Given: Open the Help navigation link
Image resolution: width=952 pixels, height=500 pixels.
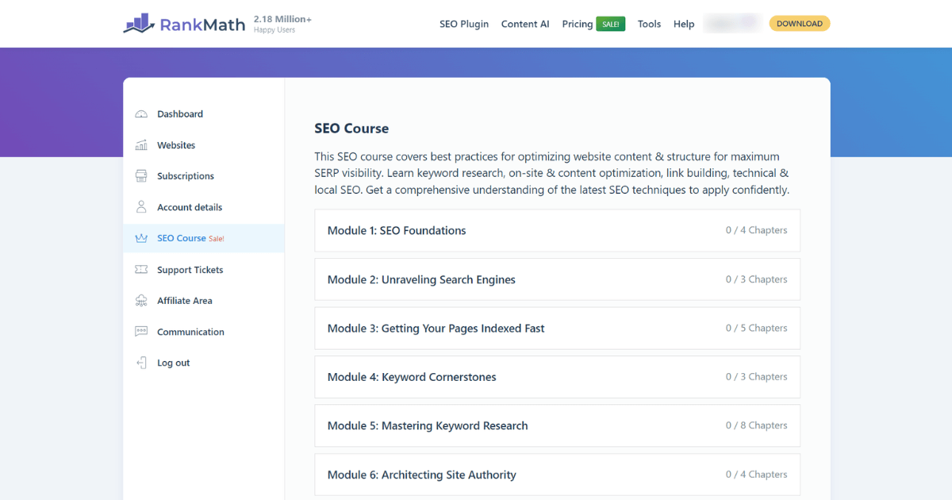Looking at the screenshot, I should 684,24.
